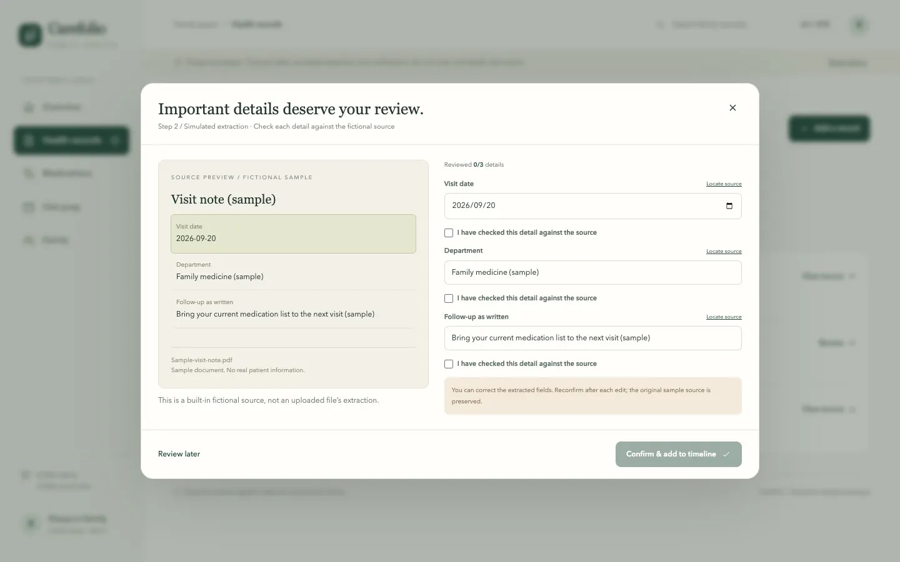This screenshot has height=562, width=900.
Task: Click the Step 2 simulated extraction subtitle
Action: [x=276, y=127]
